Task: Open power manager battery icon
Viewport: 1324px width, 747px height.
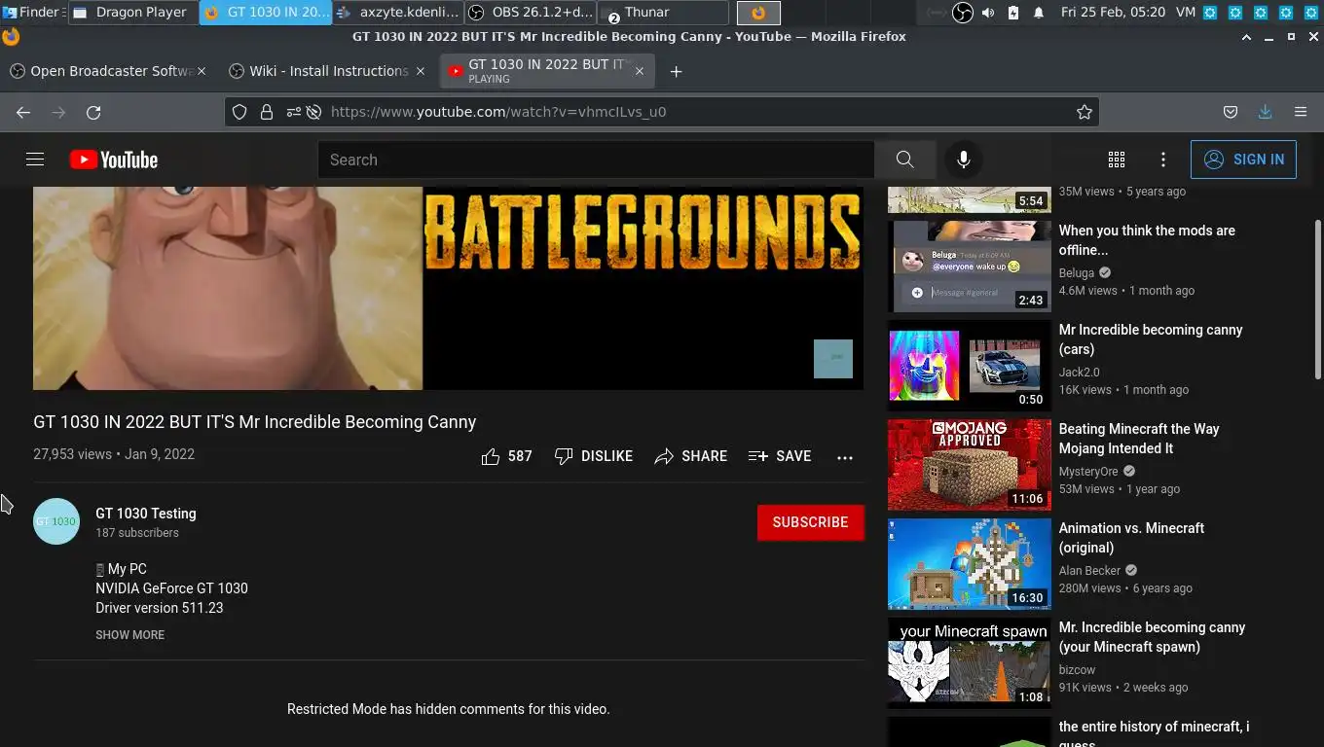Action: tap(1013, 13)
